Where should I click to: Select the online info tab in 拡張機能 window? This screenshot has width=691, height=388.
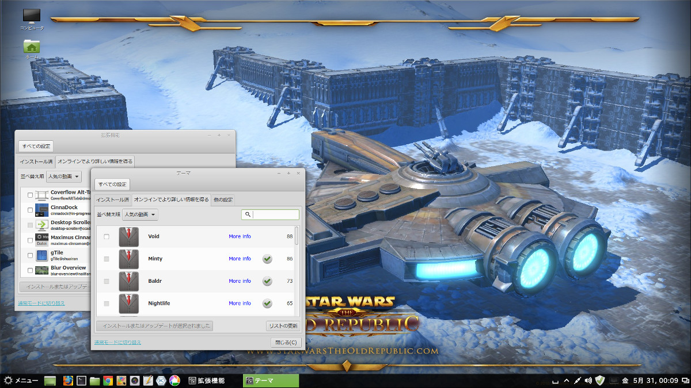pyautogui.click(x=95, y=162)
